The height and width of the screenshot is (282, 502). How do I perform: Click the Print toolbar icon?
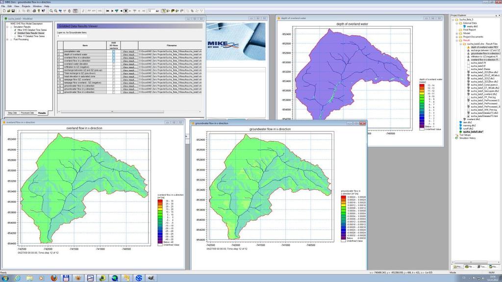pyautogui.click(x=34, y=11)
